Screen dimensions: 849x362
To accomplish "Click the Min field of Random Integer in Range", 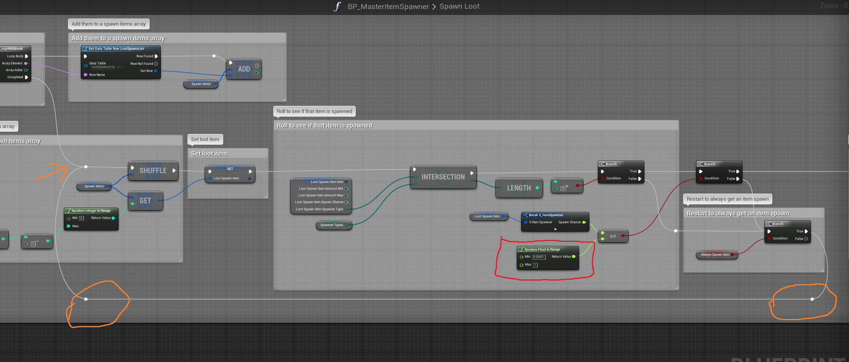I will 81,219.
